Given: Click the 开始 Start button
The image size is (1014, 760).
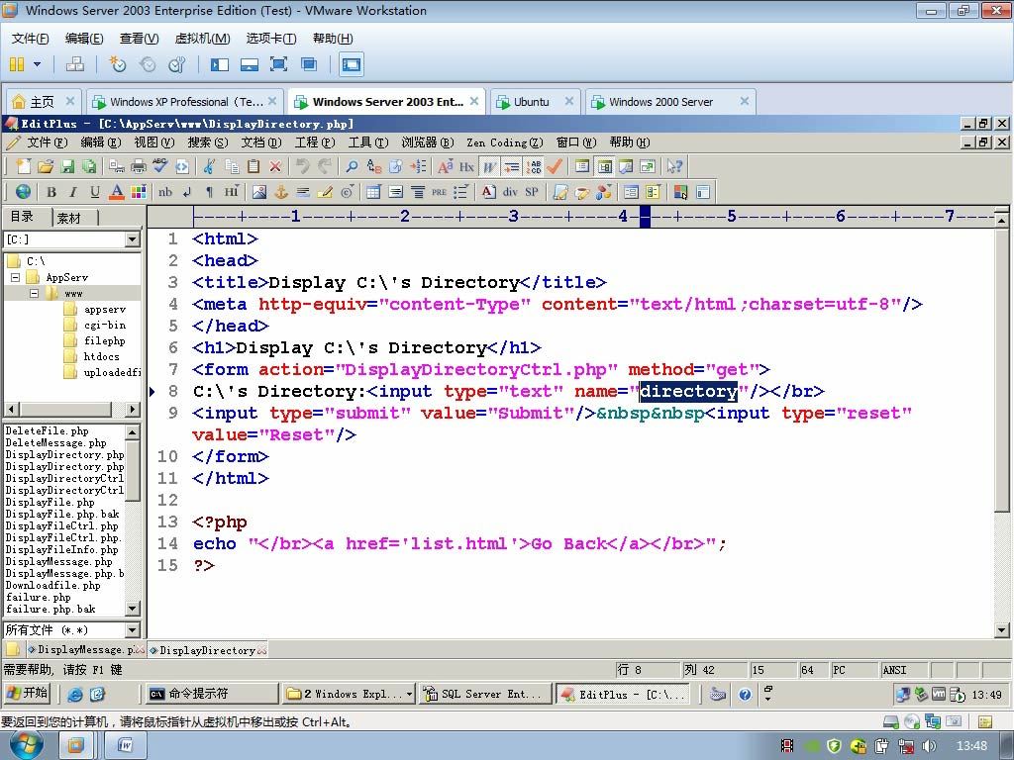Looking at the screenshot, I should [x=27, y=694].
